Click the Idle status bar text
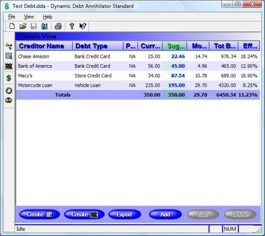This screenshot has height=236, width=265. click(x=21, y=229)
